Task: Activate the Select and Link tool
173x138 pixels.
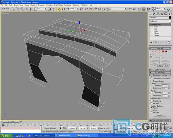Action: point(13,9)
